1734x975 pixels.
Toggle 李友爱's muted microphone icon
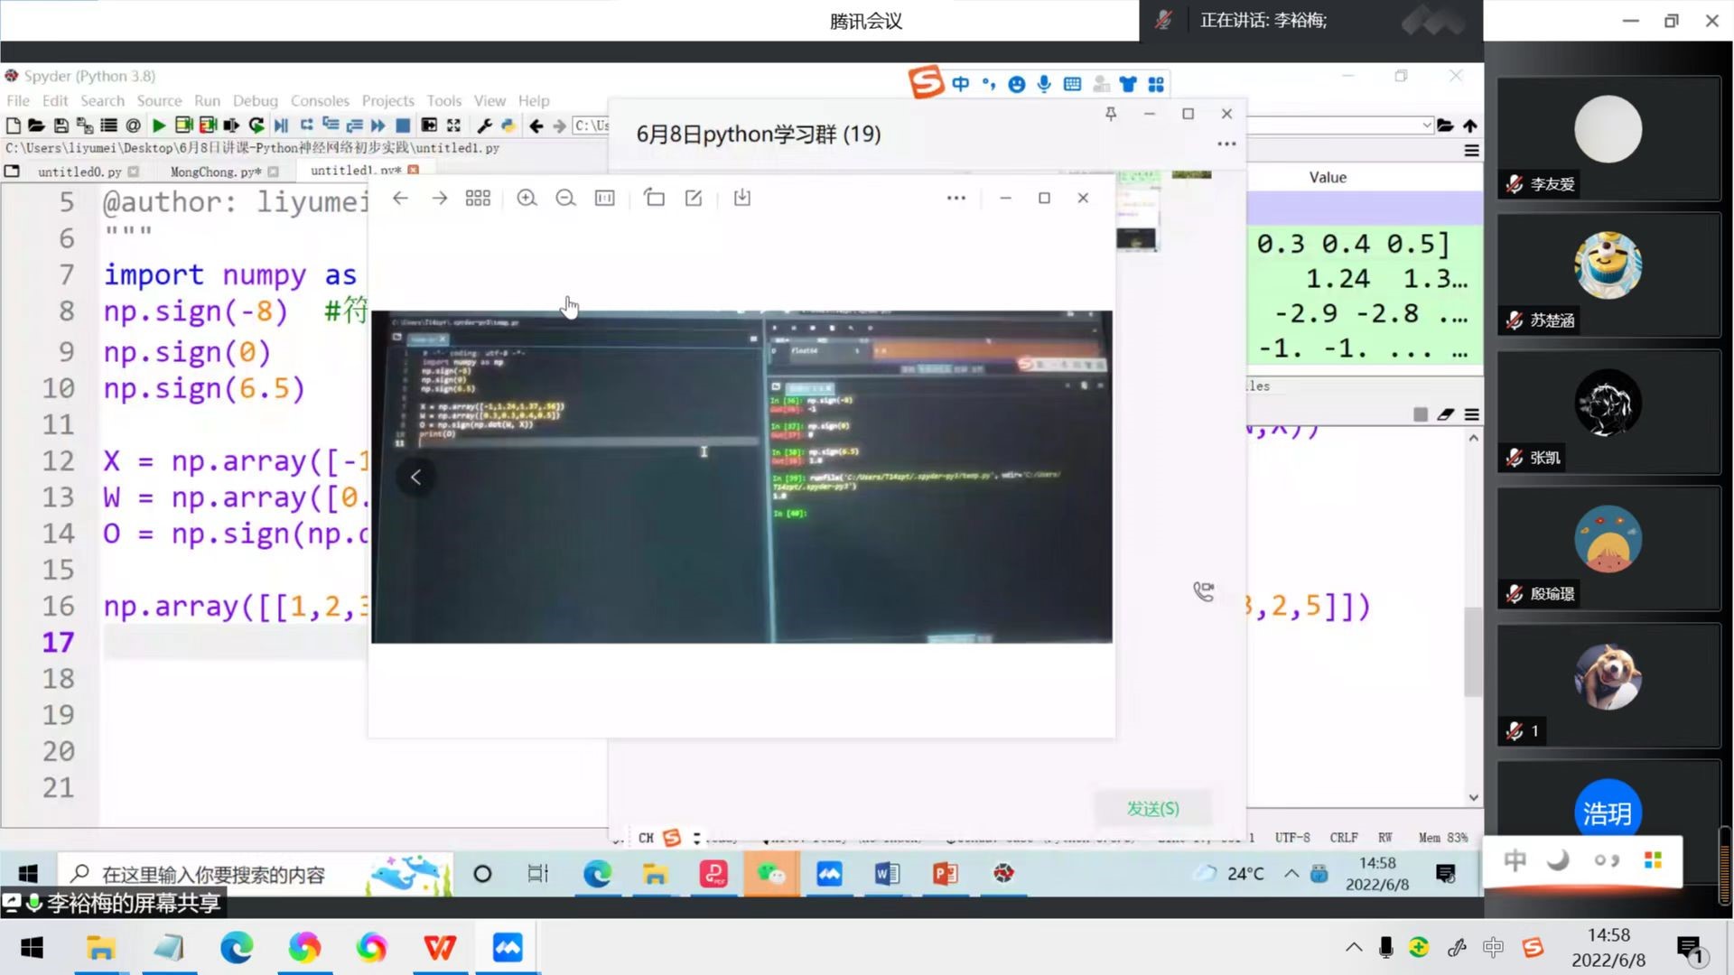click(x=1515, y=184)
